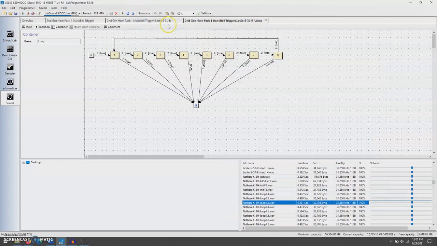Open the LokSound 5 DCC decoder dropdown
The image size is (437, 246).
[x=62, y=13]
